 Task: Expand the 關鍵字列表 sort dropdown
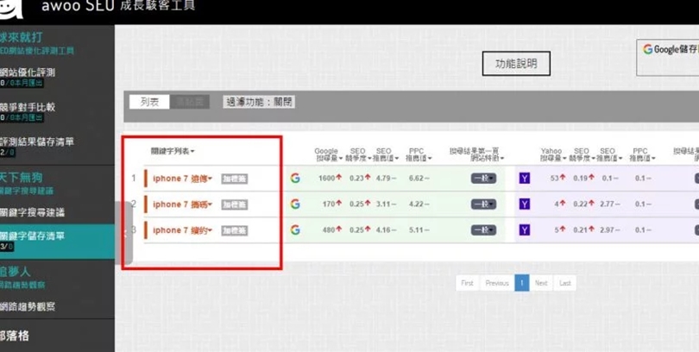(173, 151)
